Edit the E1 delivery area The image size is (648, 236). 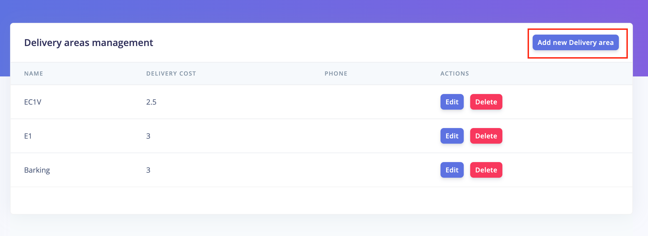tap(452, 136)
